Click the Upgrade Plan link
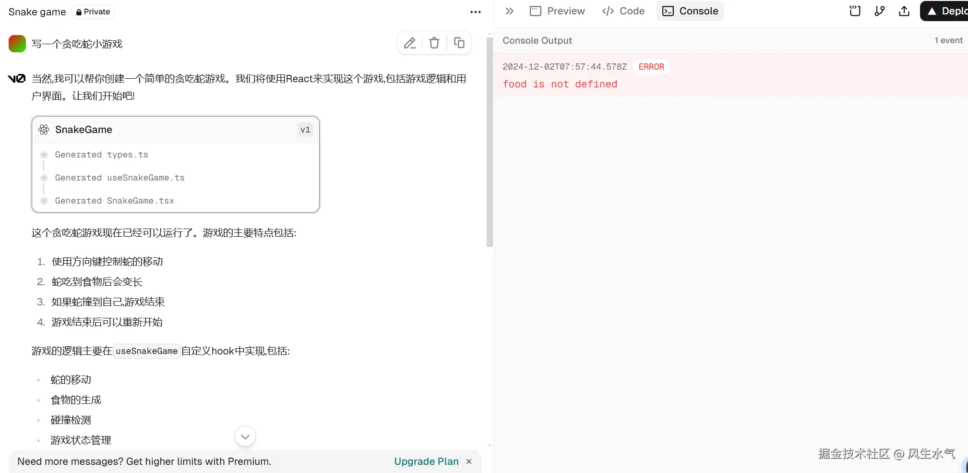 (426, 461)
